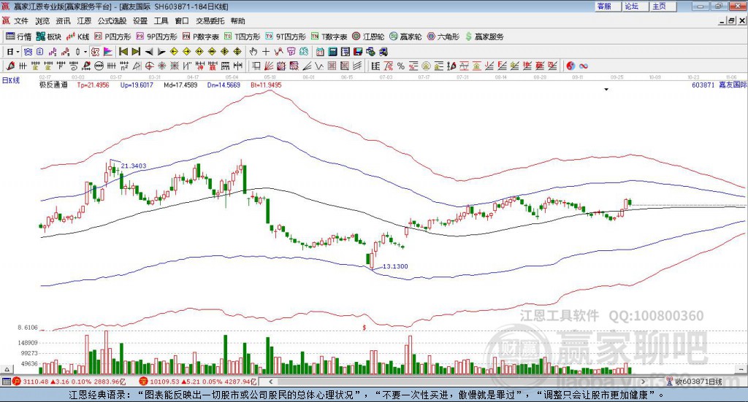Click the 主页 homepage button
Viewport: 748px width, 402px height.
click(663, 6)
